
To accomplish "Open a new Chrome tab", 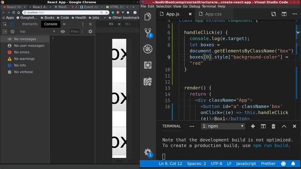I will [x=133, y=7].
